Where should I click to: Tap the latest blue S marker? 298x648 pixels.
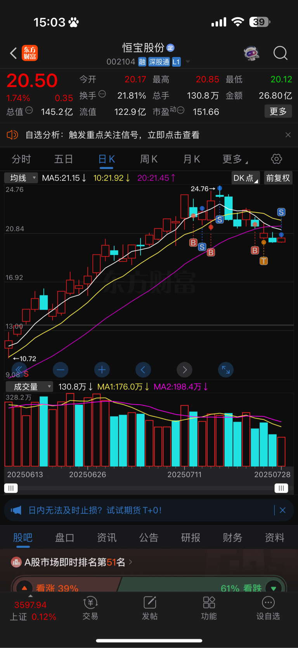coord(281,212)
